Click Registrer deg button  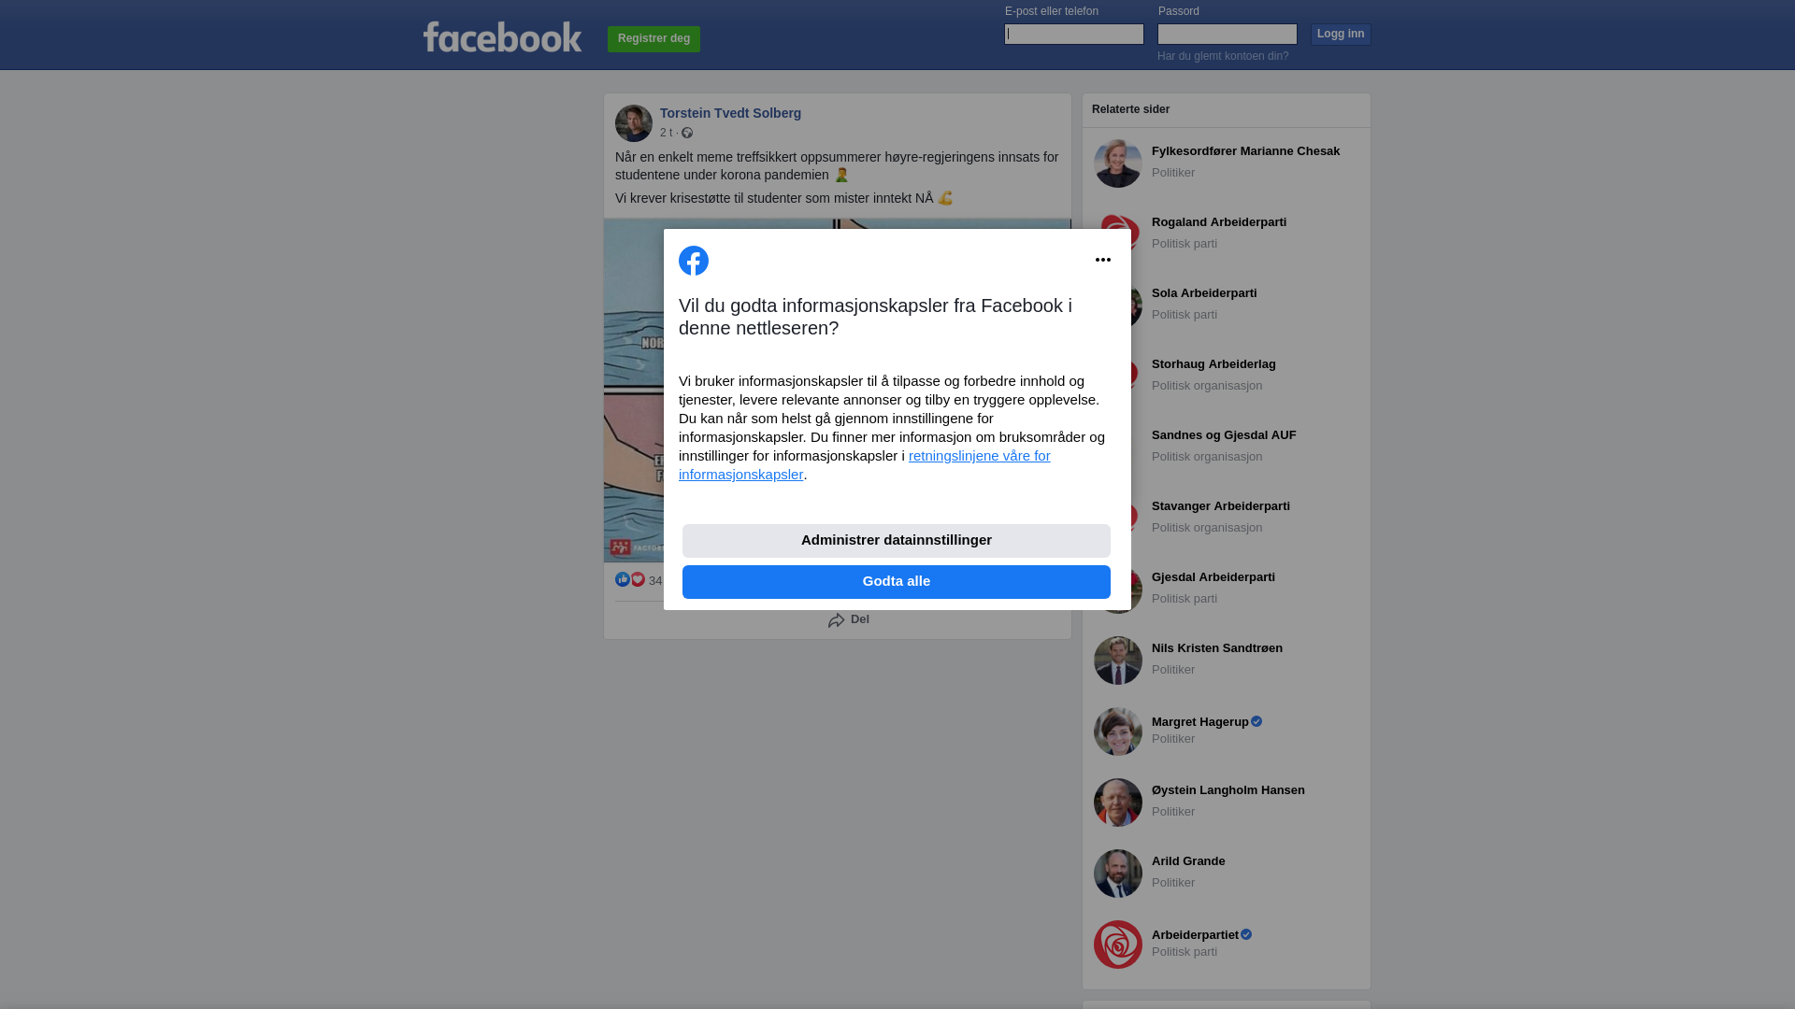(654, 39)
